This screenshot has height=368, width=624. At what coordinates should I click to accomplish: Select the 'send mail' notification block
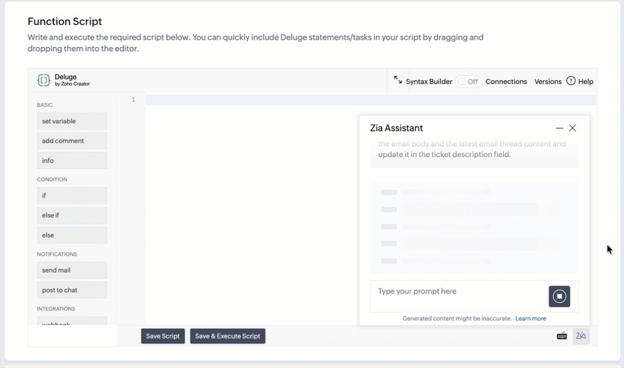pos(71,270)
